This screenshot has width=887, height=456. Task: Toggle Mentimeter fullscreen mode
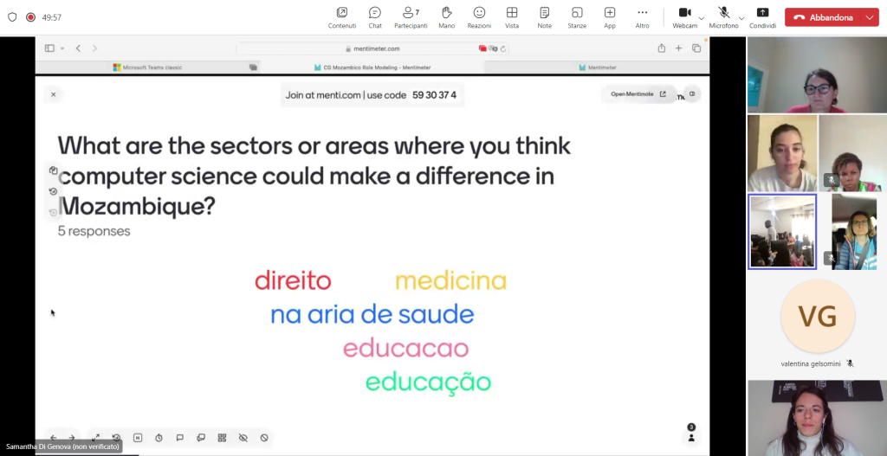(95, 437)
